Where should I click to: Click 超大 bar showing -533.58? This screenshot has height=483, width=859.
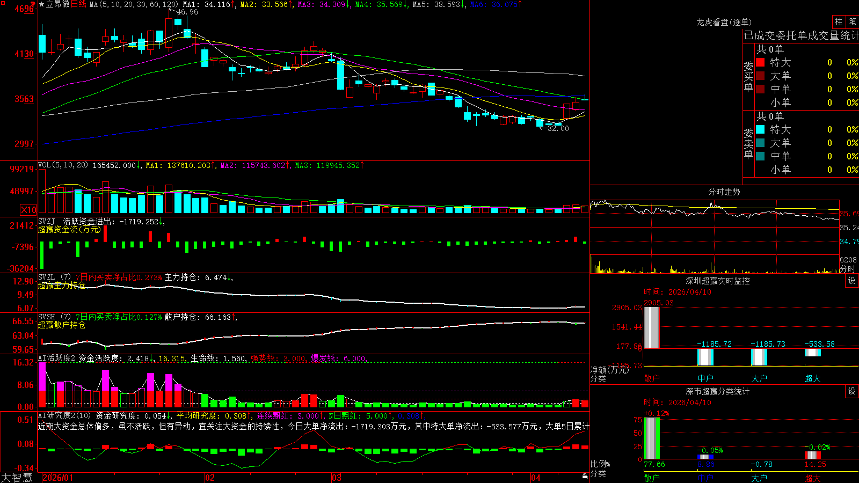point(813,353)
